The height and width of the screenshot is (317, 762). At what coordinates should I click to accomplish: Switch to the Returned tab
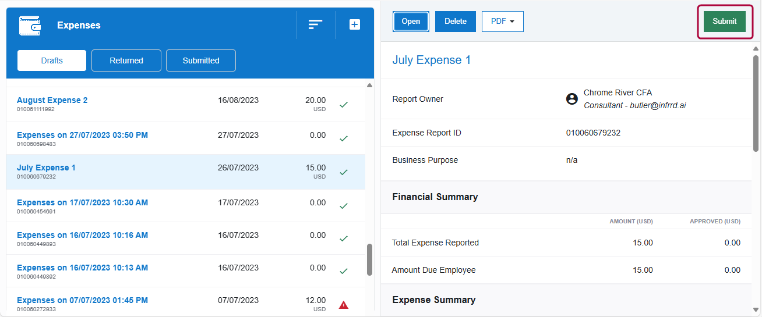(x=126, y=60)
